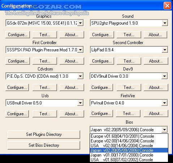This screenshot has width=173, height=163.
Task: Configure the Usb plugin
Action: click(x=17, y=114)
